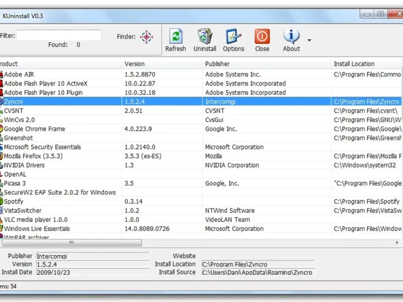Maximize the KUninstall window
This screenshot has height=302, width=403.
pos(381,14)
